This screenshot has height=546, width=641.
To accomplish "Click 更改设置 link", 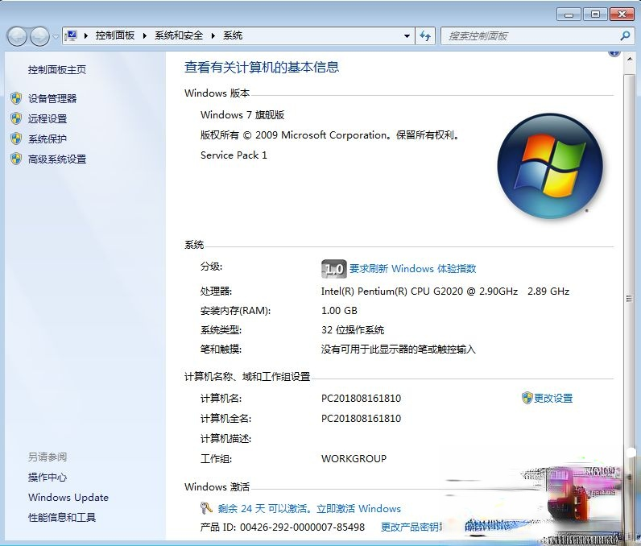I will (553, 398).
